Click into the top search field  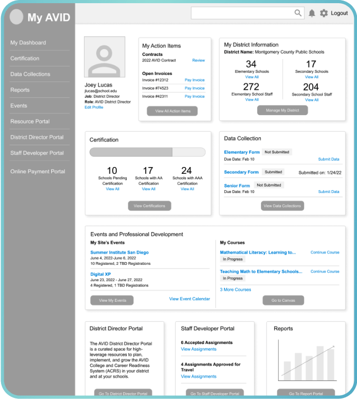[x=248, y=13]
